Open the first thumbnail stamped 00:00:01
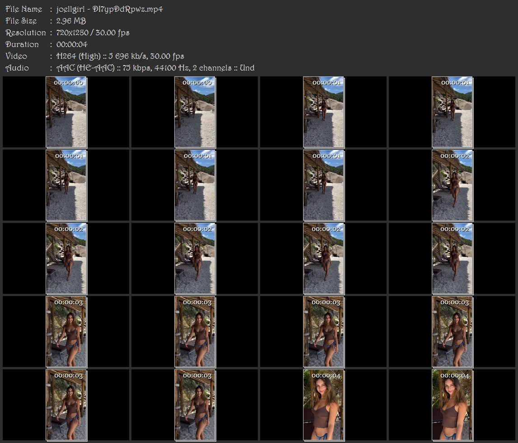Screen dimensions: 518x443 324,112
